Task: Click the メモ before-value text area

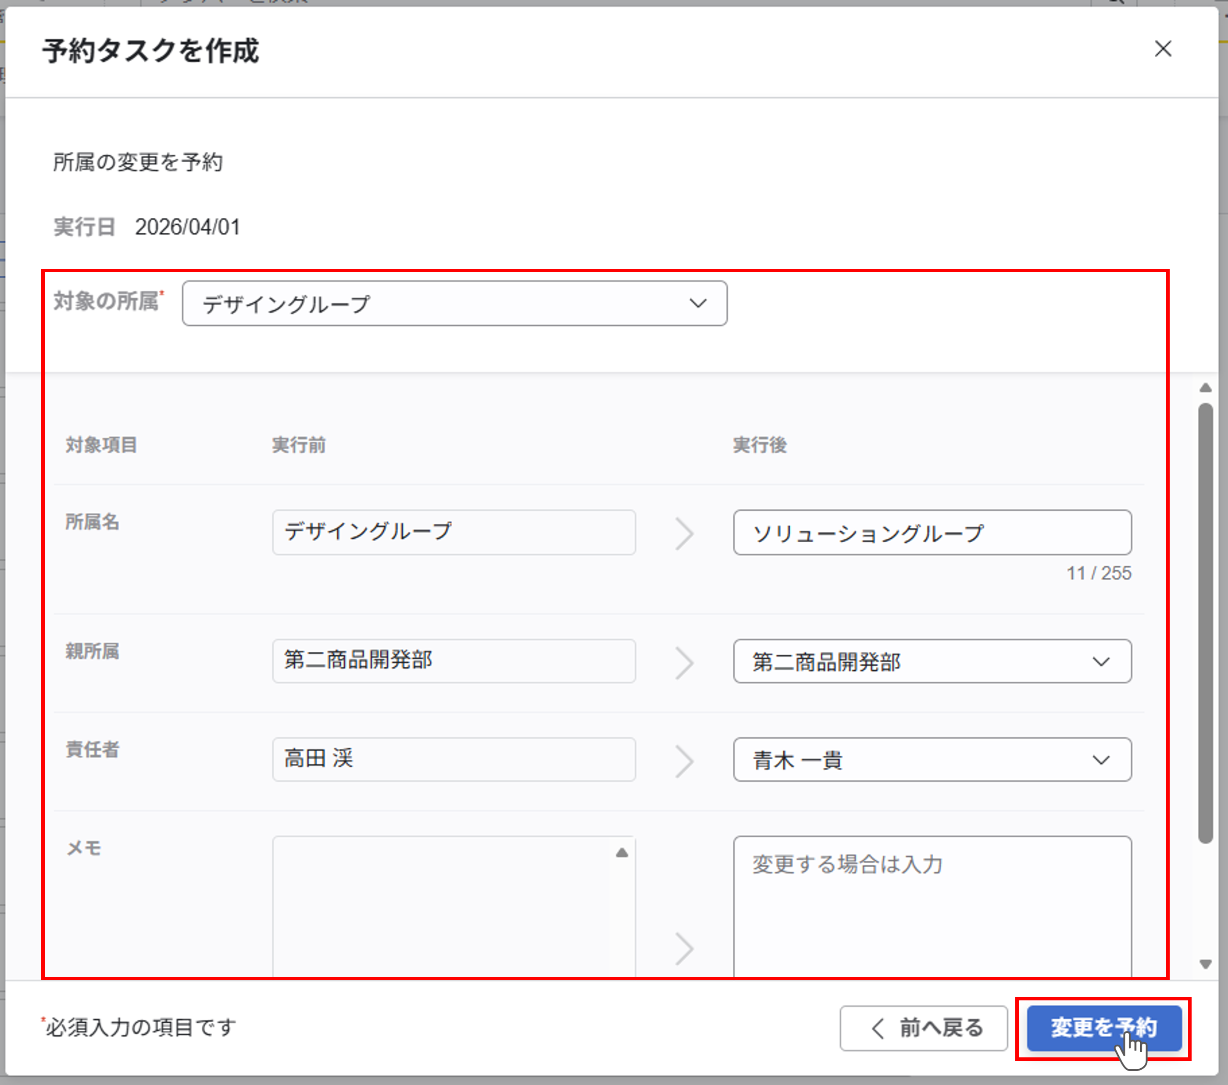Action: (442, 907)
